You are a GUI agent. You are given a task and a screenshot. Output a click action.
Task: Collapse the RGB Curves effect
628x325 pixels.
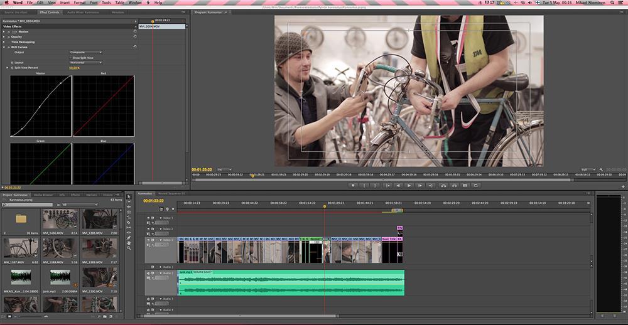click(x=4, y=47)
